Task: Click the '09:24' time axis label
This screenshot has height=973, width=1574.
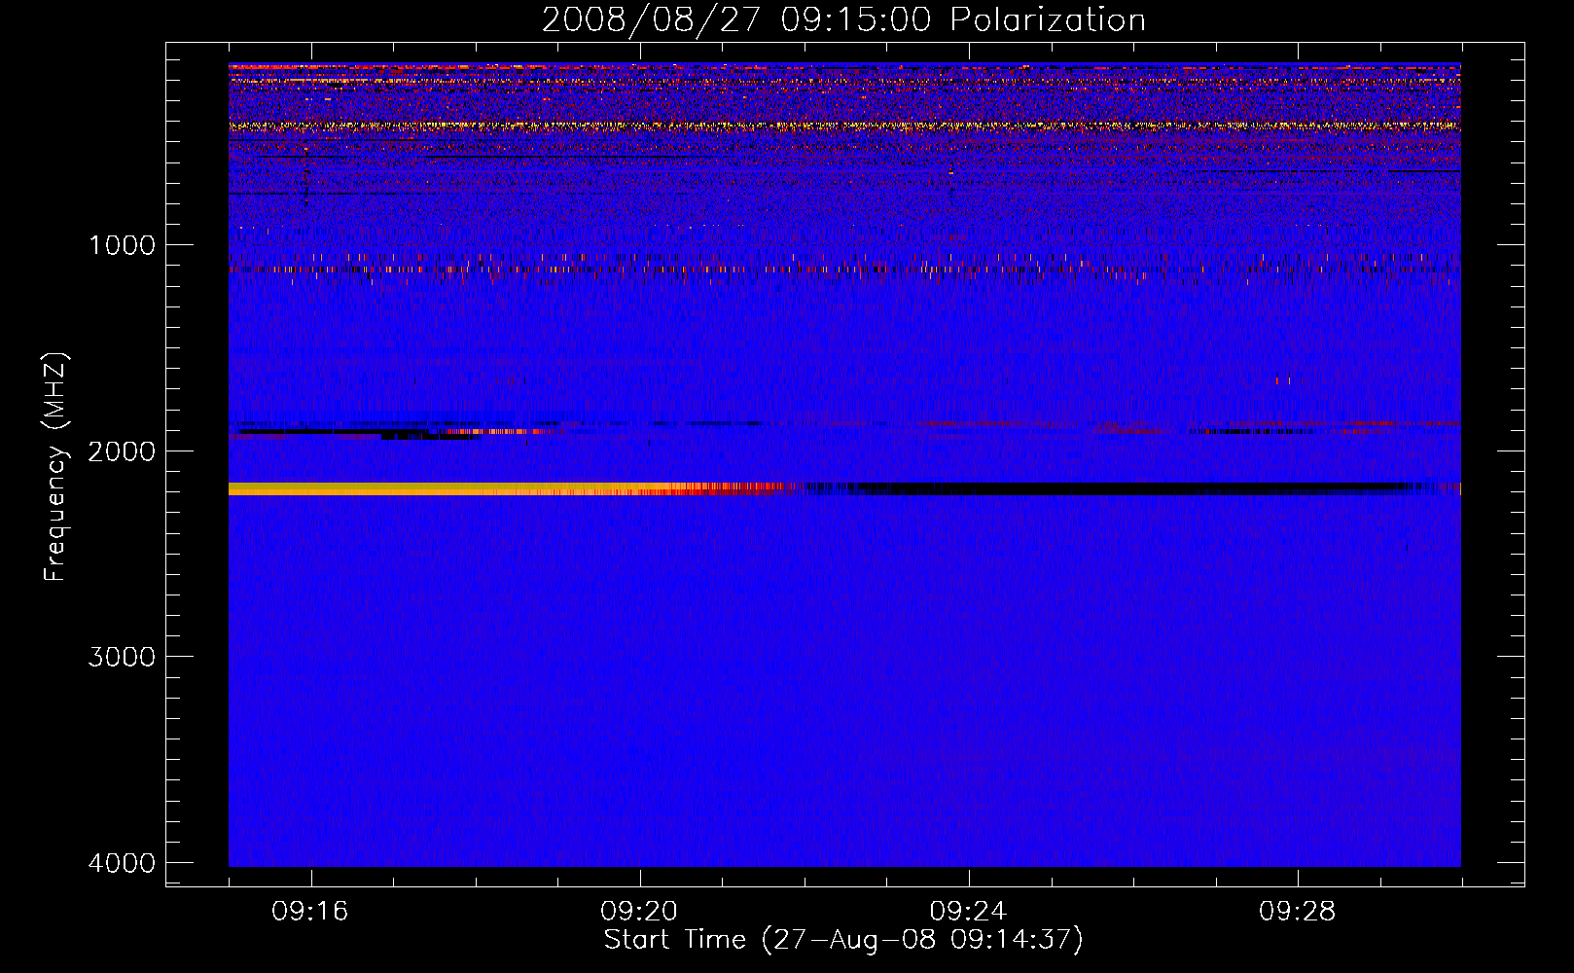Action: (968, 912)
